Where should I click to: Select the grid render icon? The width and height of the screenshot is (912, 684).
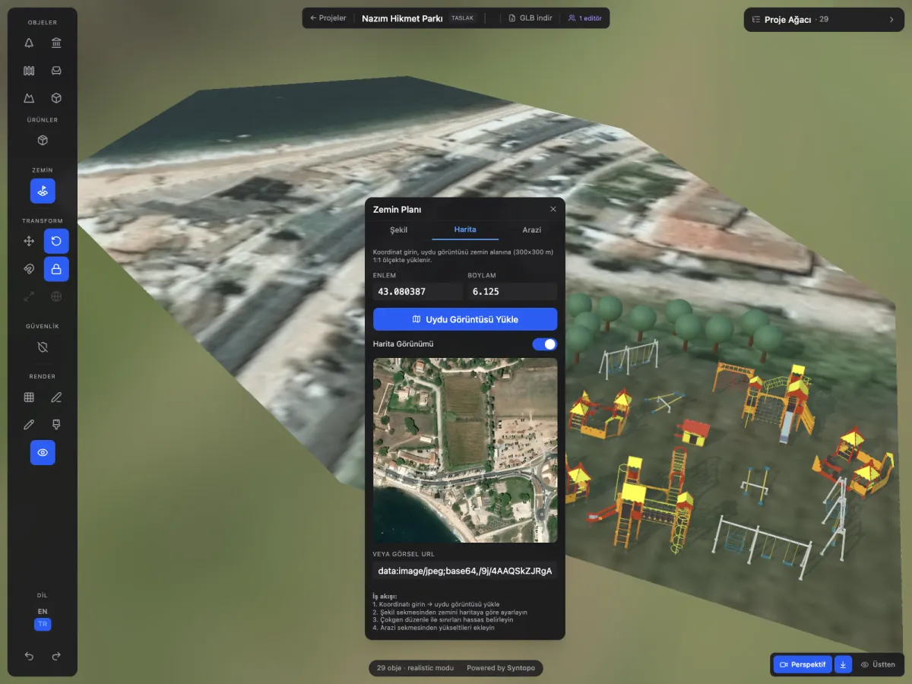[29, 397]
